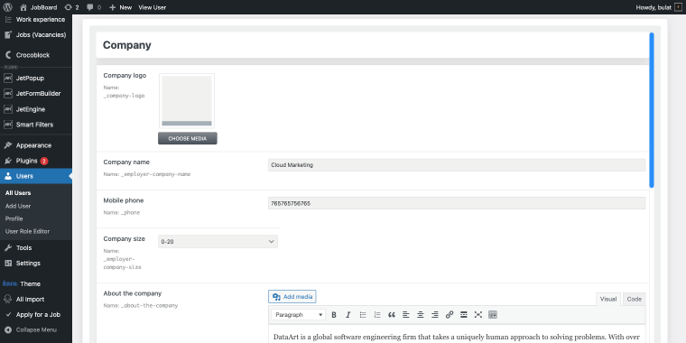686x343 pixels.
Task: Open Appearance via its brush icon
Action: tap(8, 145)
